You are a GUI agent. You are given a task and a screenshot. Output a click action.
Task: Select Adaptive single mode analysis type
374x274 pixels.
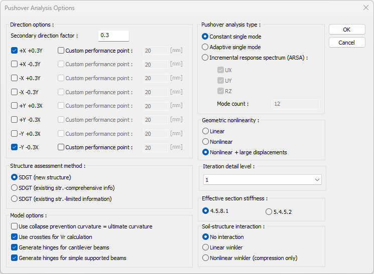pos(205,47)
